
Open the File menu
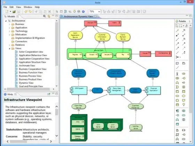coord(5,7)
